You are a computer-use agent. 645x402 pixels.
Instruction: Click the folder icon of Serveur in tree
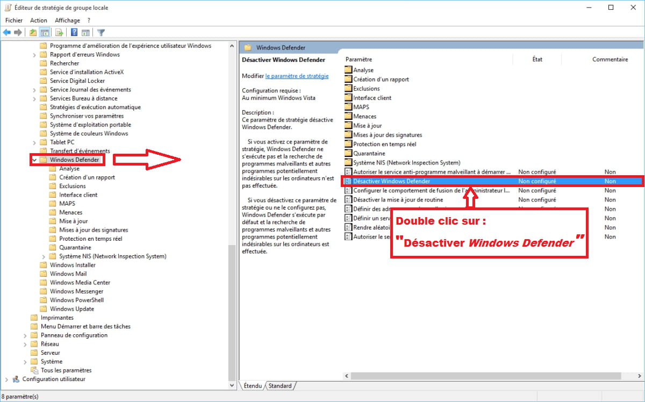pos(34,353)
